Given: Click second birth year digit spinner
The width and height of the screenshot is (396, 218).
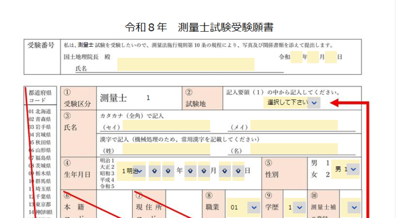Looking at the screenshot, I should 168,171.
